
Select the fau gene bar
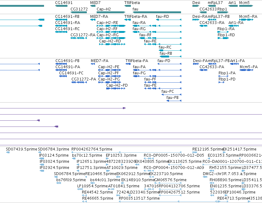click(157, 12)
